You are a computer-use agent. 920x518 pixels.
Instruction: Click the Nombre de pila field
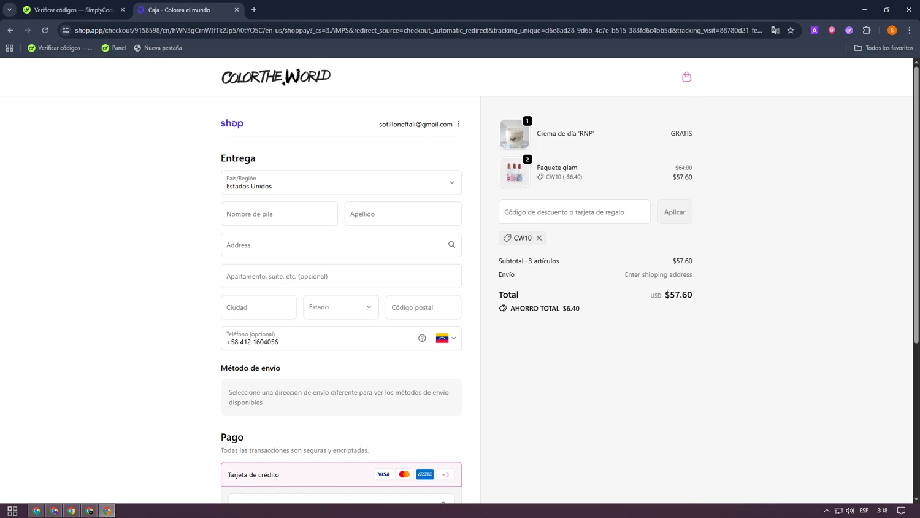point(279,214)
